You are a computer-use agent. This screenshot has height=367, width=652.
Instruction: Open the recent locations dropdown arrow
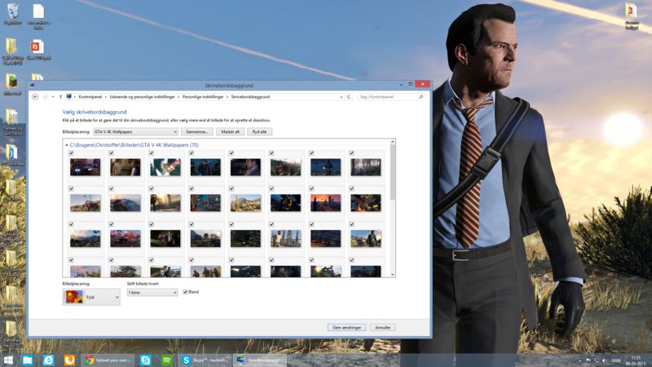(x=53, y=96)
